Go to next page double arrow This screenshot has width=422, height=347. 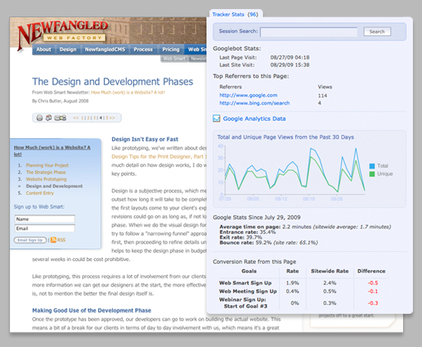tap(112, 118)
